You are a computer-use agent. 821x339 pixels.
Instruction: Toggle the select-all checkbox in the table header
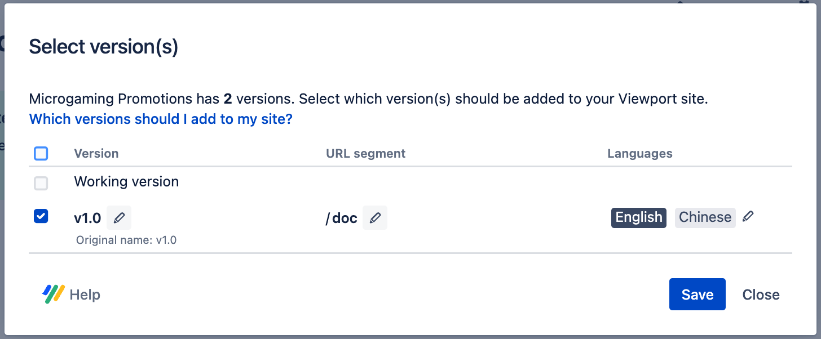[x=41, y=153]
